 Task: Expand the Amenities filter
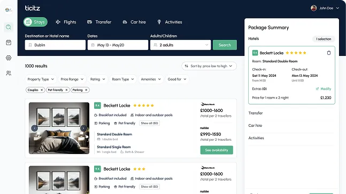[151, 79]
